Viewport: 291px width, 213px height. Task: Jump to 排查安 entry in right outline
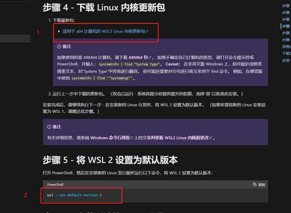[x=286, y=47]
